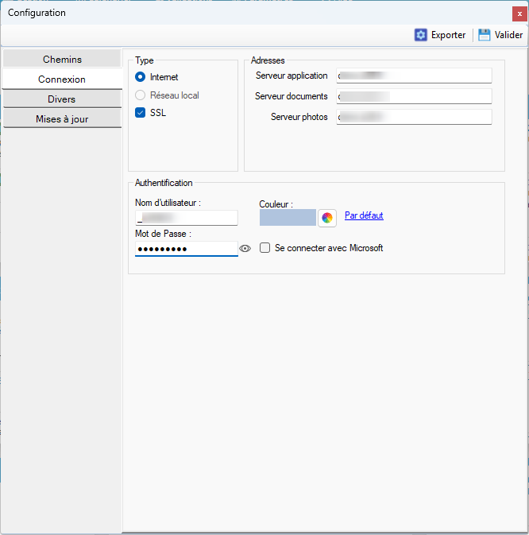Open the Divers tab
Screen dimensions: 529x535
pos(62,99)
